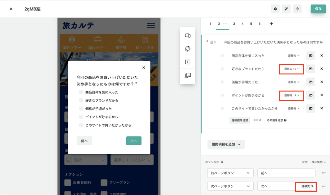This screenshot has height=195, width=330.
Task: Select page tab 6
Action: [x=259, y=24]
